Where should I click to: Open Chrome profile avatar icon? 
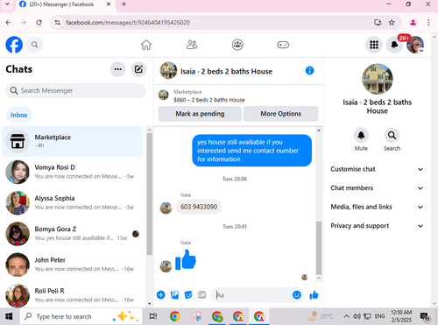click(x=413, y=23)
